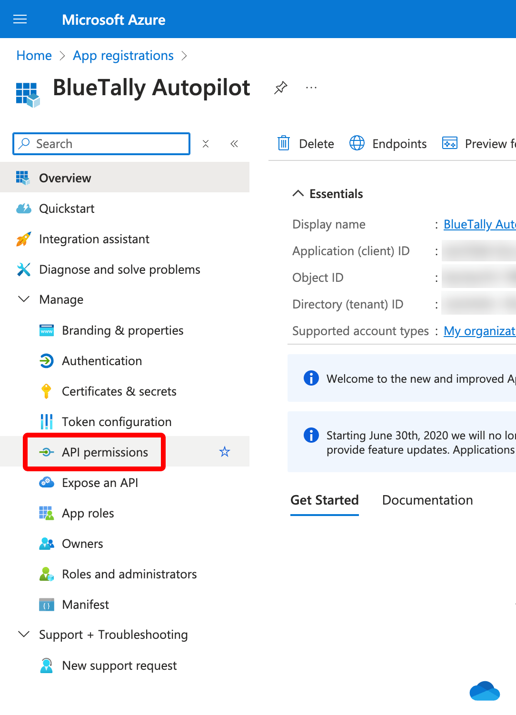Switch to the Get Started tab
Image resolution: width=516 pixels, height=715 pixels.
[325, 500]
